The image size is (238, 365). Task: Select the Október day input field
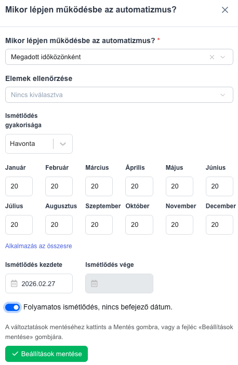pos(139,225)
